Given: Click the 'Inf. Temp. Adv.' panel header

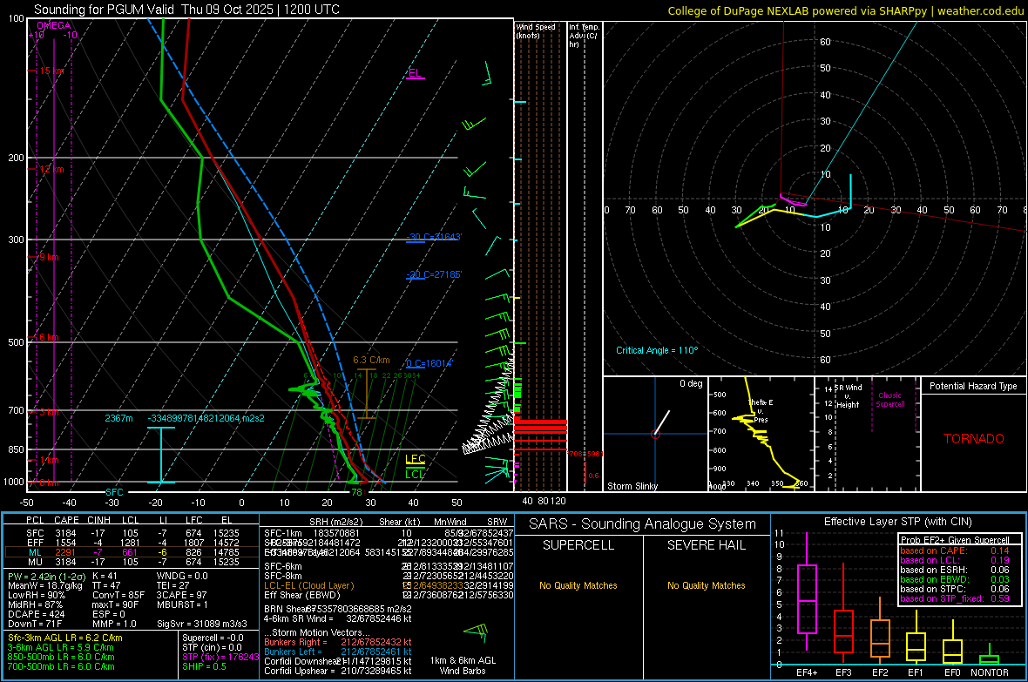Looking at the screenshot, I should [x=583, y=36].
